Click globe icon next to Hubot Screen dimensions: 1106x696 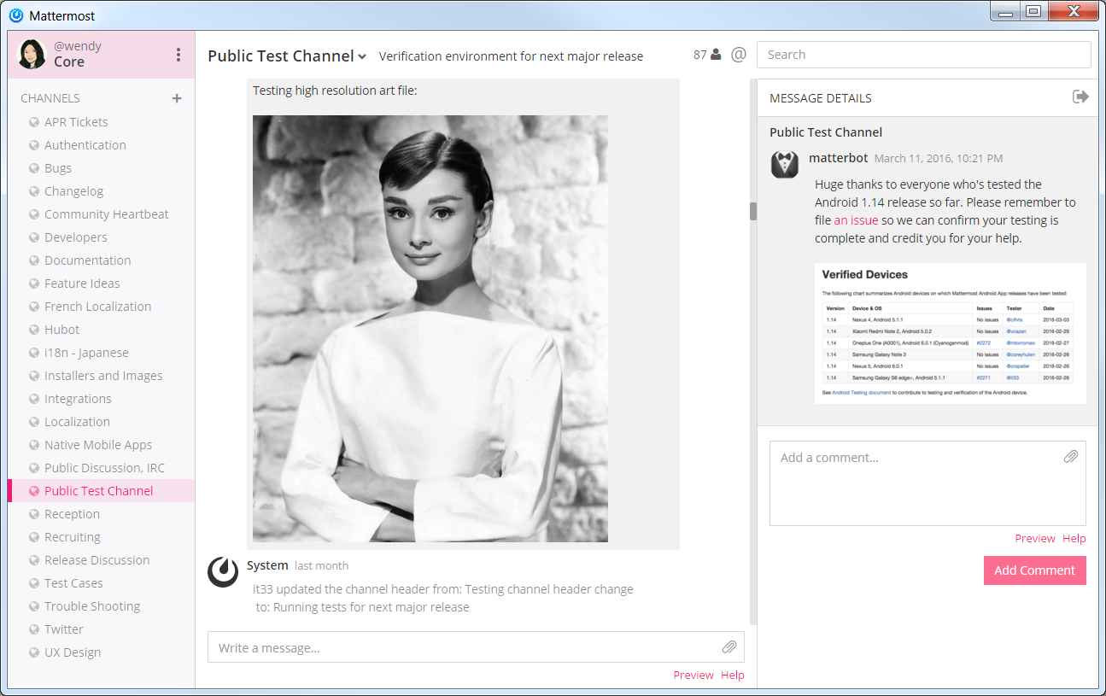(x=34, y=330)
